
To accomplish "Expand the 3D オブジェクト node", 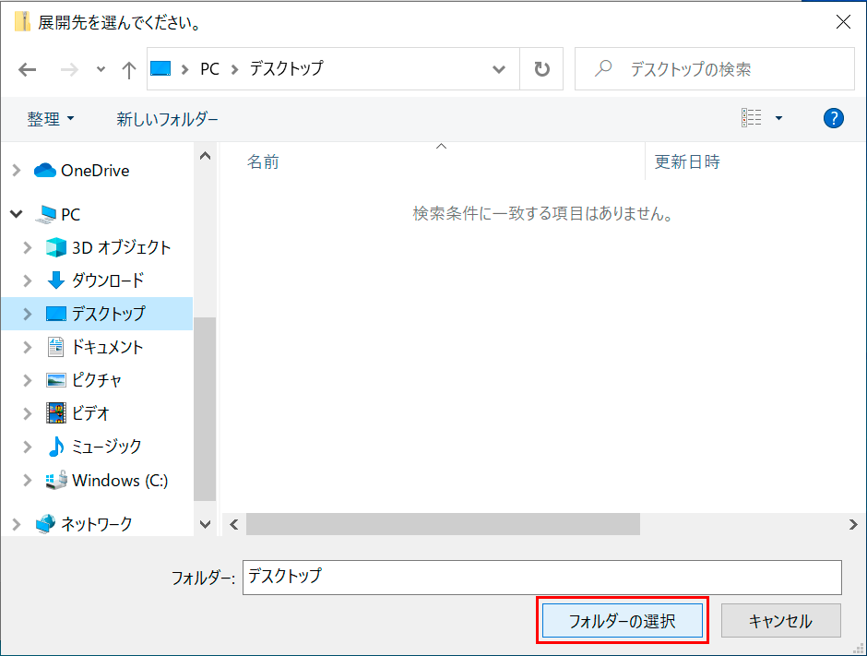I will (x=28, y=248).
